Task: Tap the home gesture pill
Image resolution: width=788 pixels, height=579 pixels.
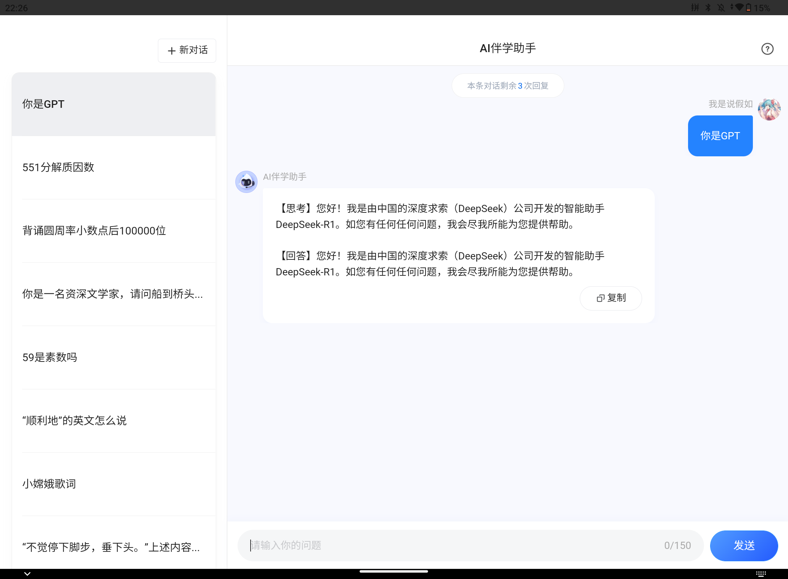Action: click(x=394, y=572)
